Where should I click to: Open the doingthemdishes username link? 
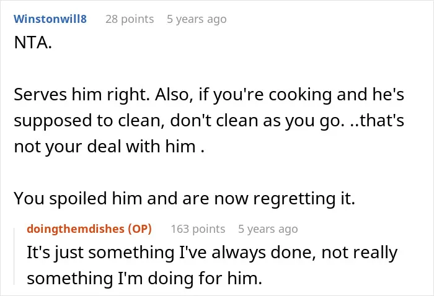click(76, 229)
